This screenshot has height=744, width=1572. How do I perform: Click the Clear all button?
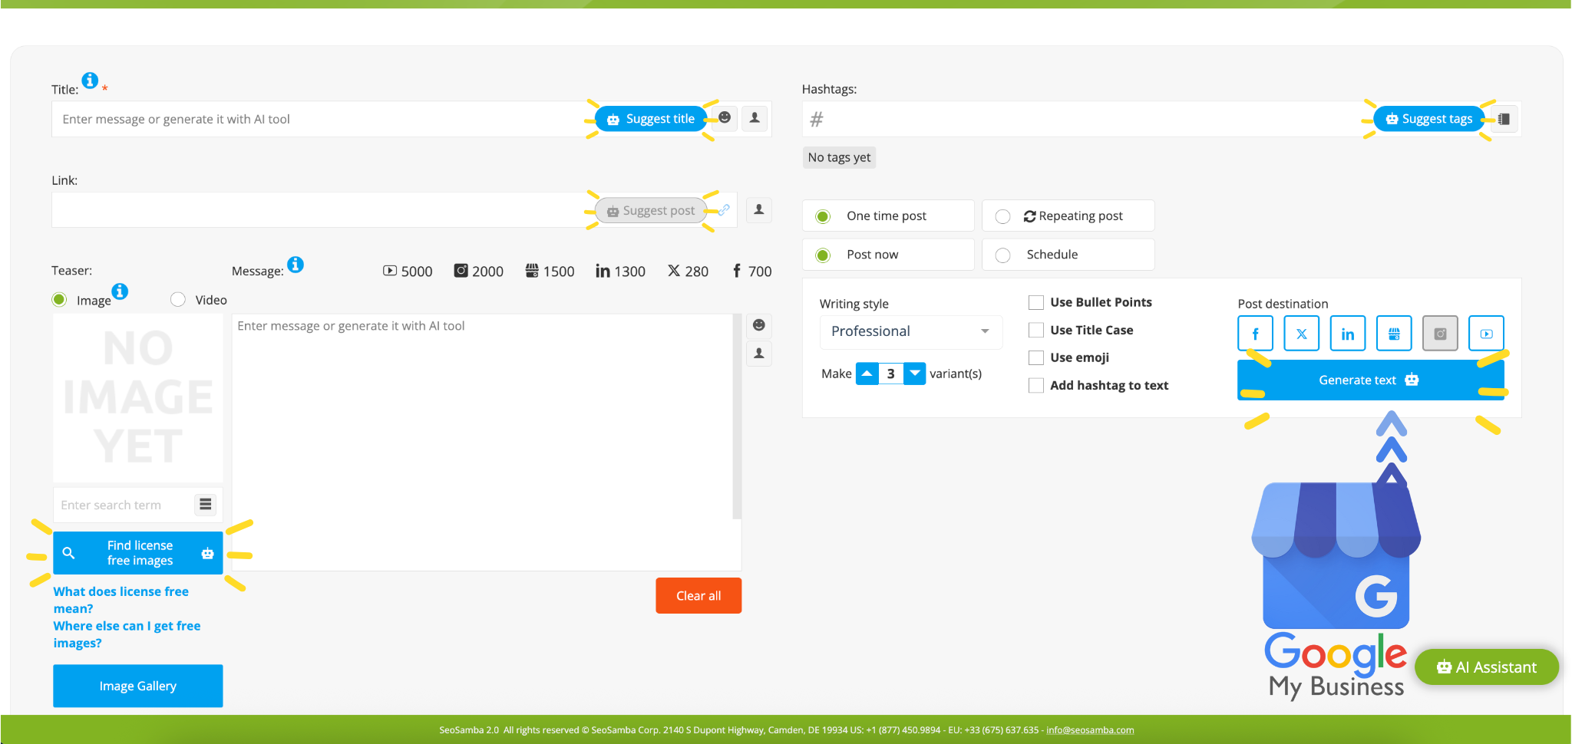pyautogui.click(x=698, y=596)
